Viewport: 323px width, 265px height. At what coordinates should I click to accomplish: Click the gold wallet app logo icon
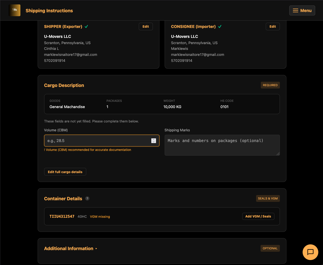(x=14, y=10)
